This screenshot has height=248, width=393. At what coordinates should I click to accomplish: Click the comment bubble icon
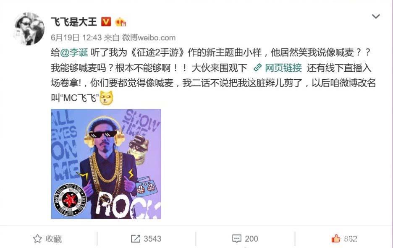click(x=237, y=239)
